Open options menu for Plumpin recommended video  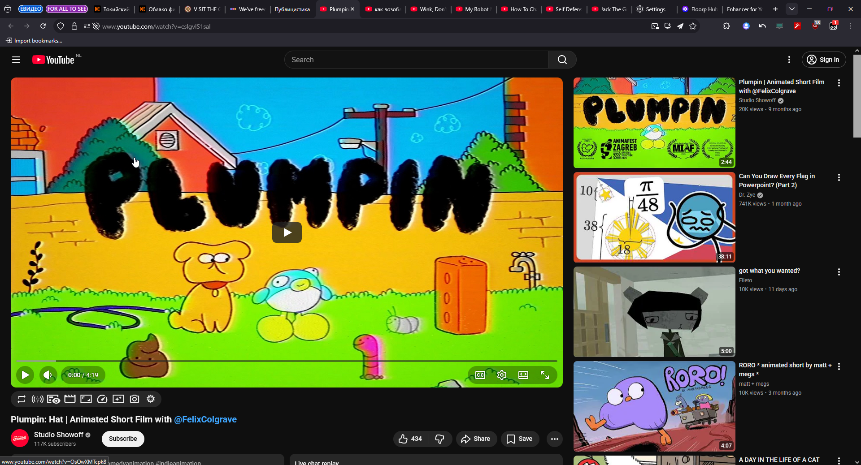(839, 83)
